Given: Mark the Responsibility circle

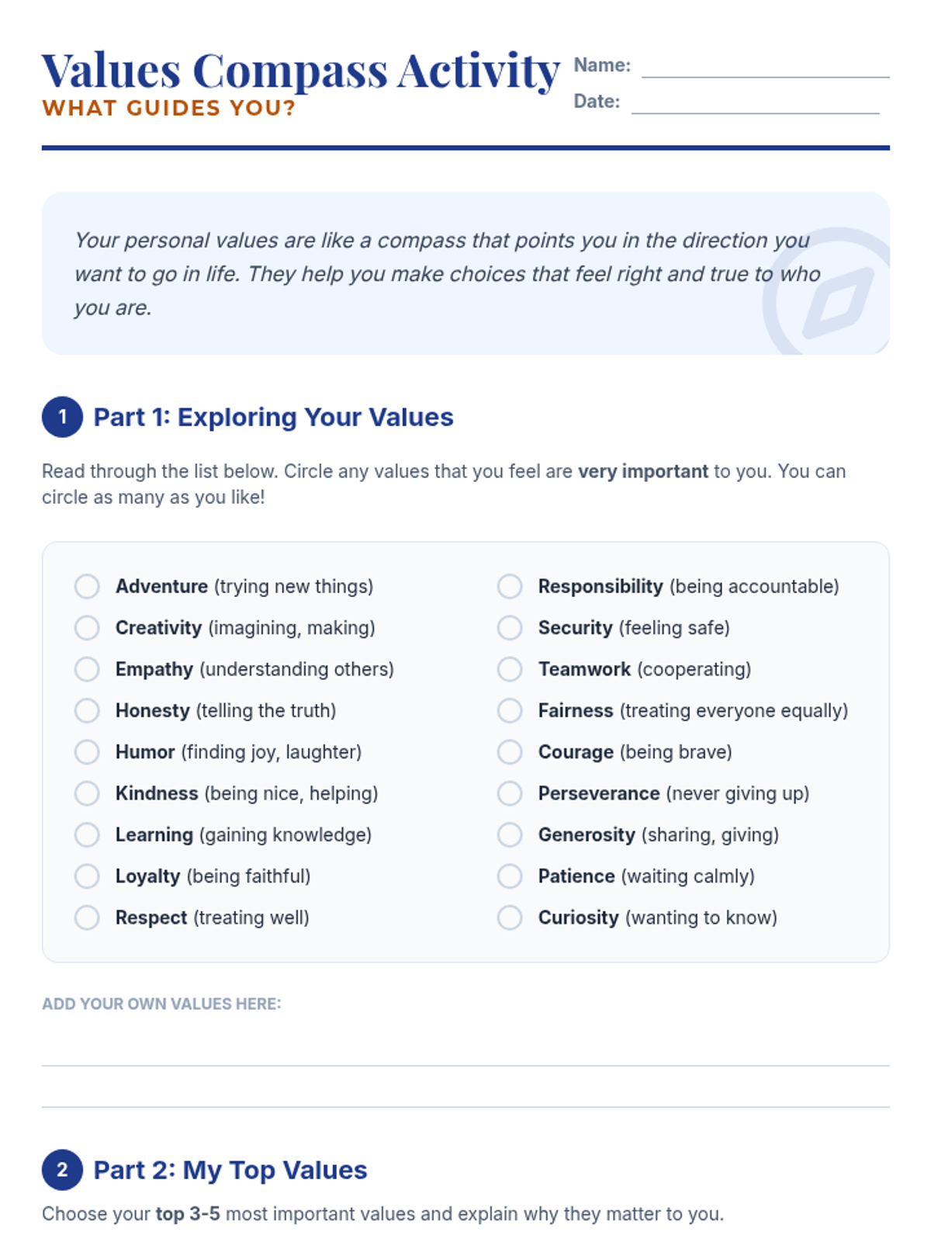Looking at the screenshot, I should (510, 587).
